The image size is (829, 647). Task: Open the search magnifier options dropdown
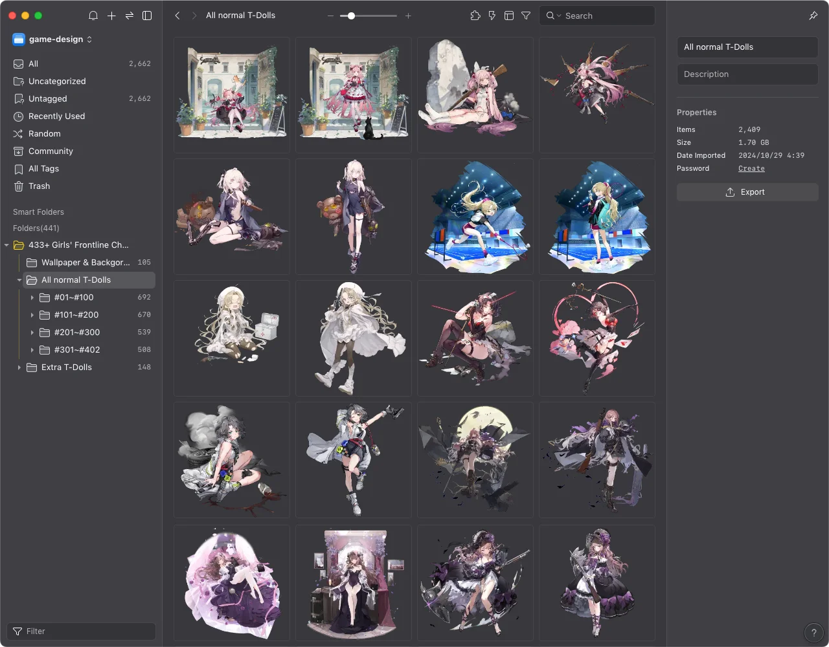coord(553,16)
